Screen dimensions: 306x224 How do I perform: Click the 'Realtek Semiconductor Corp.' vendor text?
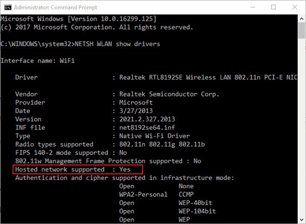[x=169, y=94]
